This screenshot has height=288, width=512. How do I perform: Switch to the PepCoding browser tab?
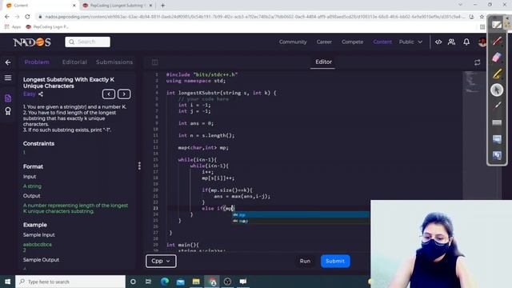coord(117,6)
